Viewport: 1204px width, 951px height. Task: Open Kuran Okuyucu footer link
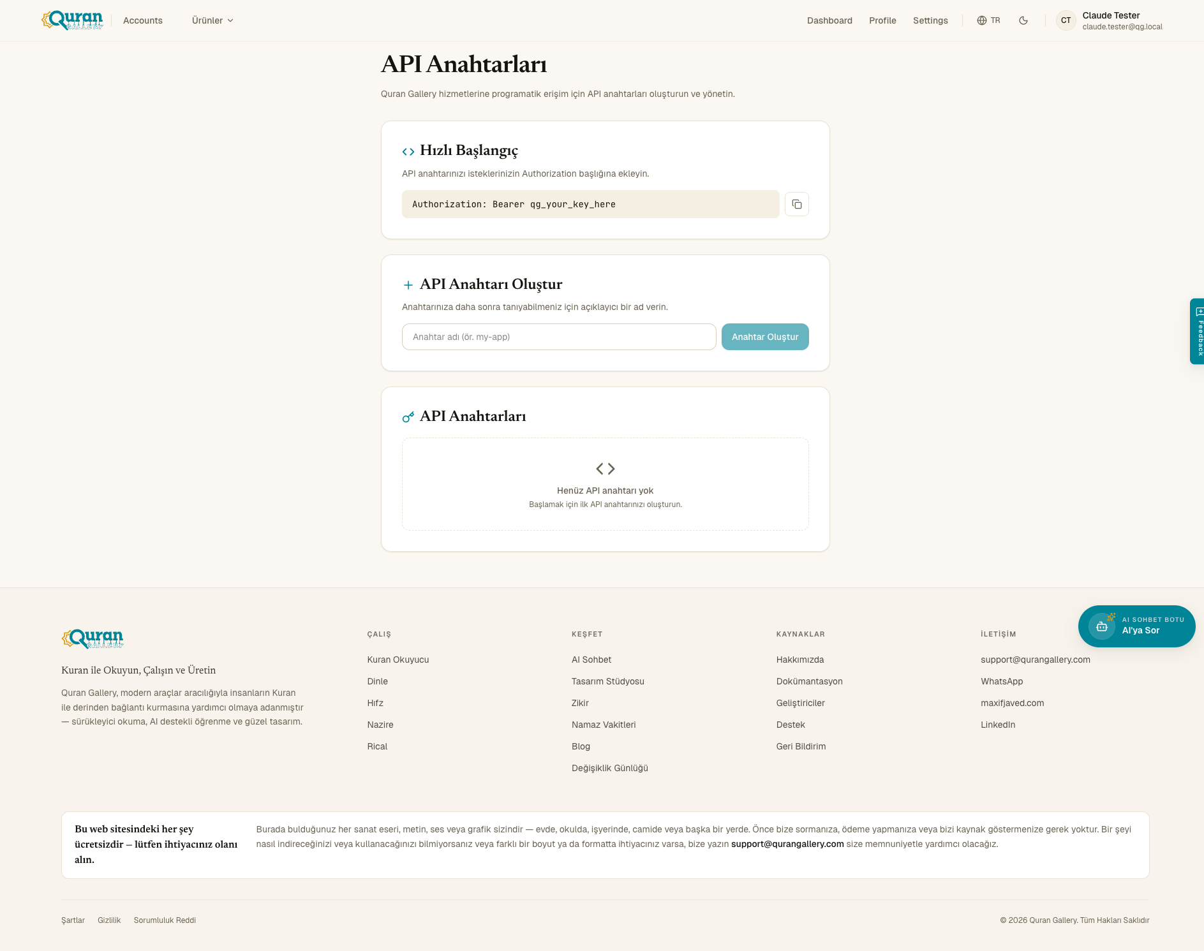[398, 660]
